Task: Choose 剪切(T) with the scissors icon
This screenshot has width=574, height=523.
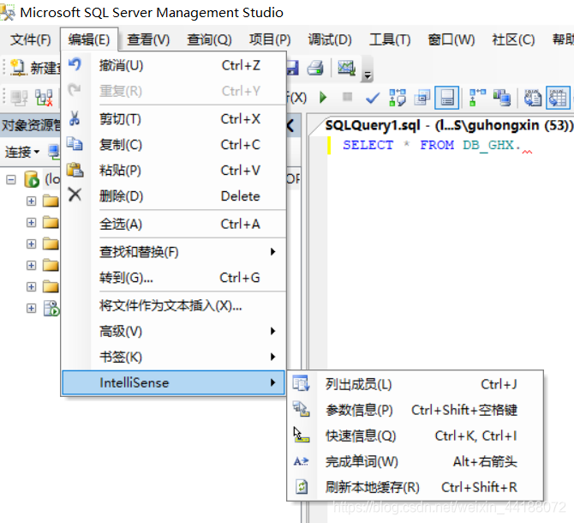Action: tap(174, 119)
